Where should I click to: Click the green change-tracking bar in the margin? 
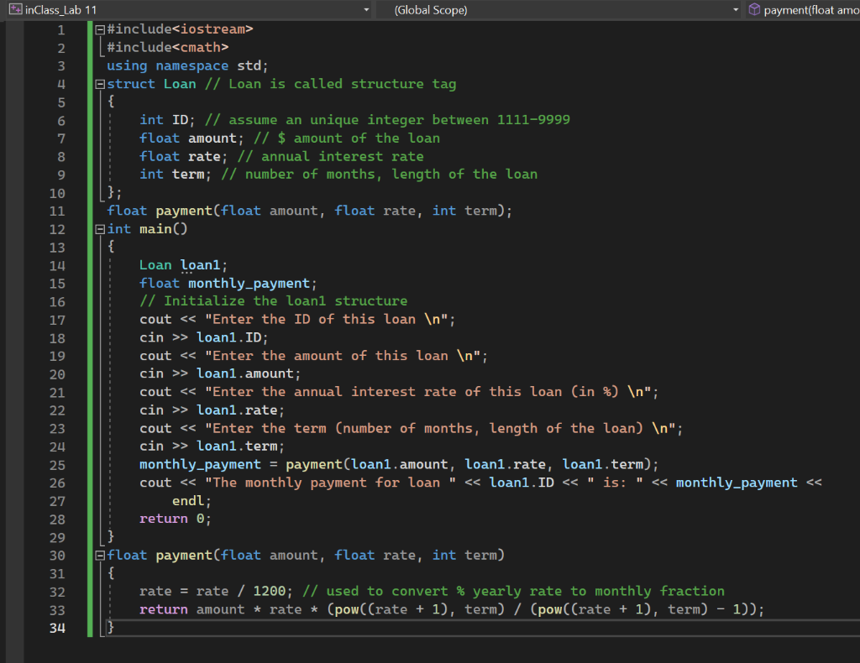click(89, 336)
